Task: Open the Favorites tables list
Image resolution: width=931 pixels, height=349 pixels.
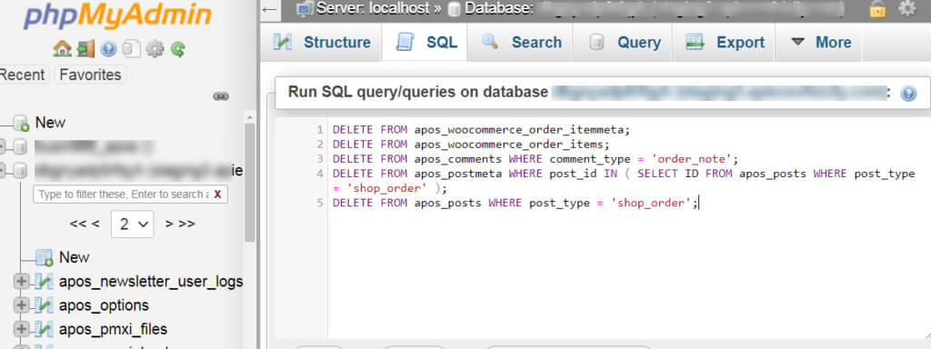Action: coord(90,75)
